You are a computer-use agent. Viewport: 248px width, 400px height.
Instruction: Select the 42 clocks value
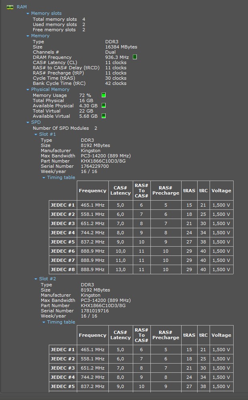(116, 83)
